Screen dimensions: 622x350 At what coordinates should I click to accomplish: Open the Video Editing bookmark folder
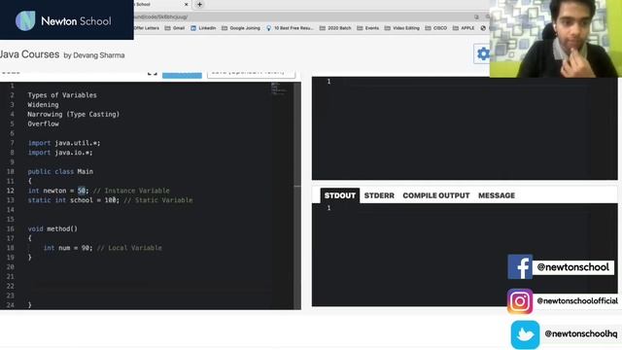coord(401,28)
